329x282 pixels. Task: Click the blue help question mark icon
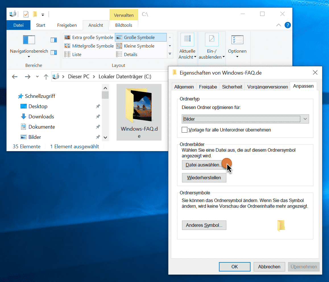tap(288, 25)
